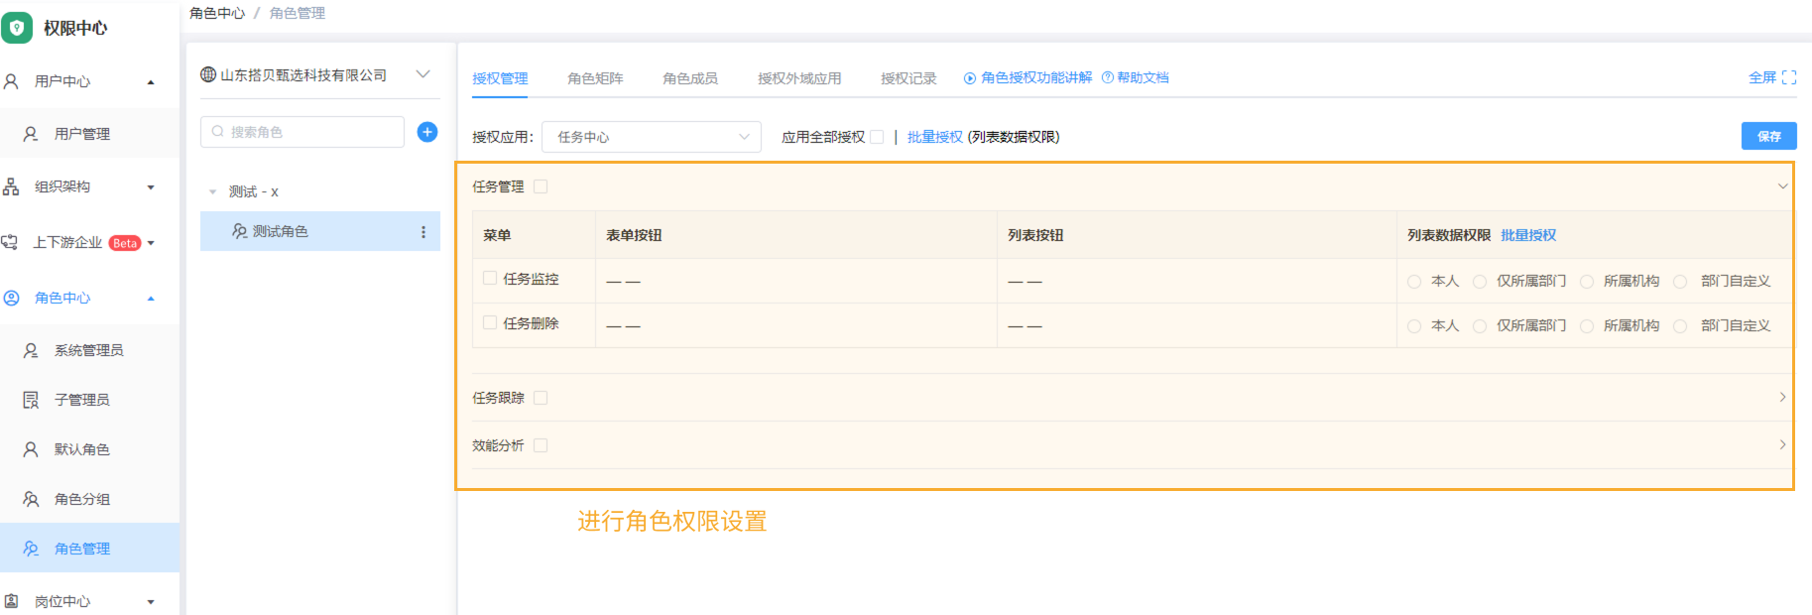Click the 角色管理 sidebar icon
The width and height of the screenshot is (1812, 615).
pyautogui.click(x=31, y=549)
